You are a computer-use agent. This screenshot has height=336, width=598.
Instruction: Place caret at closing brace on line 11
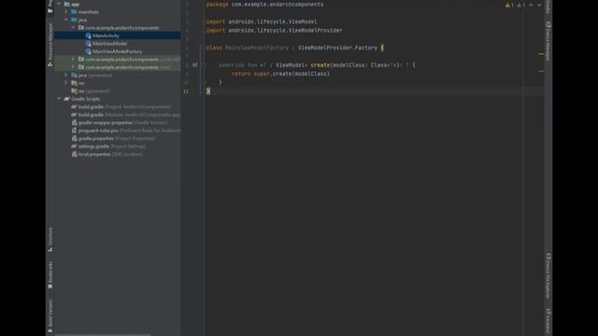(208, 91)
